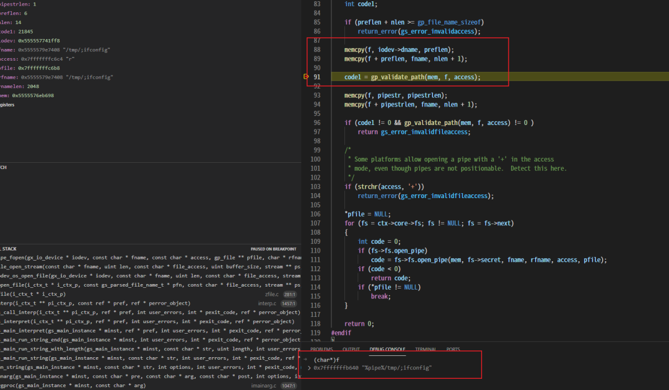
Task: Click the int code = 0 declaration
Action: pyautogui.click(x=379, y=241)
